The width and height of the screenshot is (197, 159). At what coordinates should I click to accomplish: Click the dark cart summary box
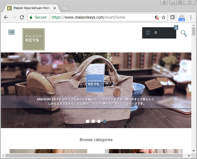[159, 33]
